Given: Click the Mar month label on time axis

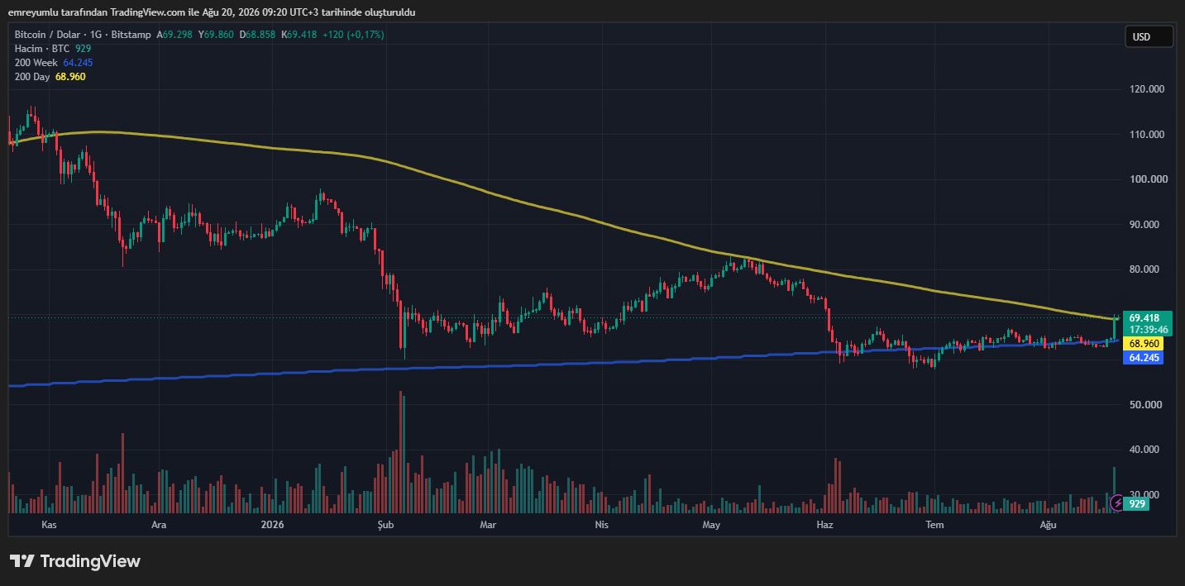Looking at the screenshot, I should pyautogui.click(x=488, y=525).
